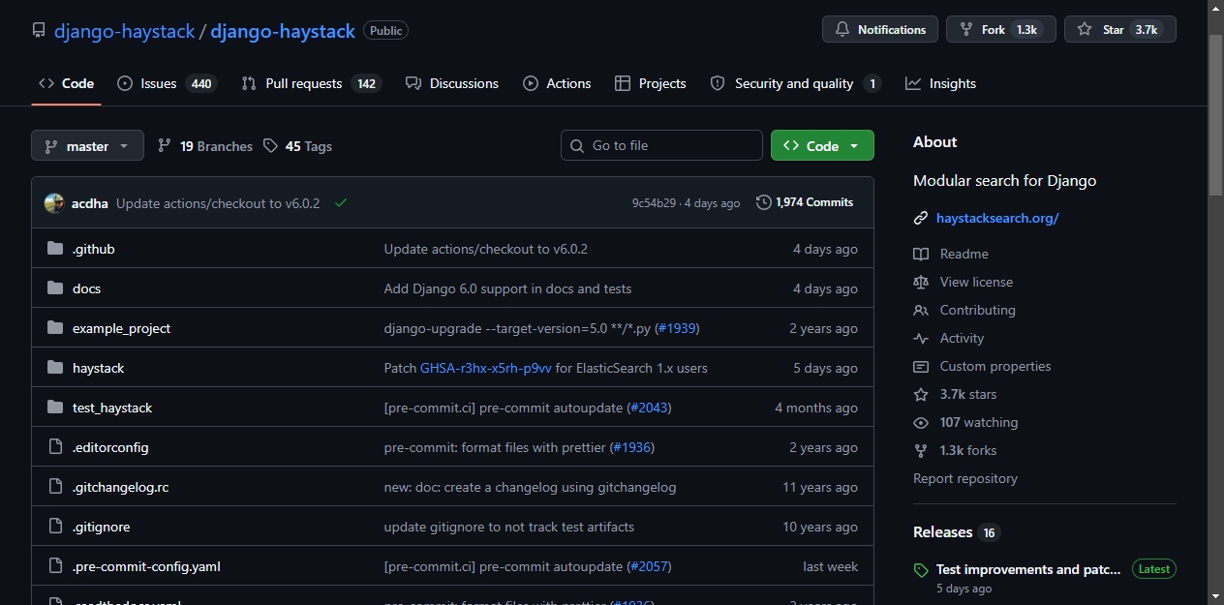Click the history clock icon beside 1,974 Commits
Viewport: 1224px width, 605px height.
(x=764, y=202)
